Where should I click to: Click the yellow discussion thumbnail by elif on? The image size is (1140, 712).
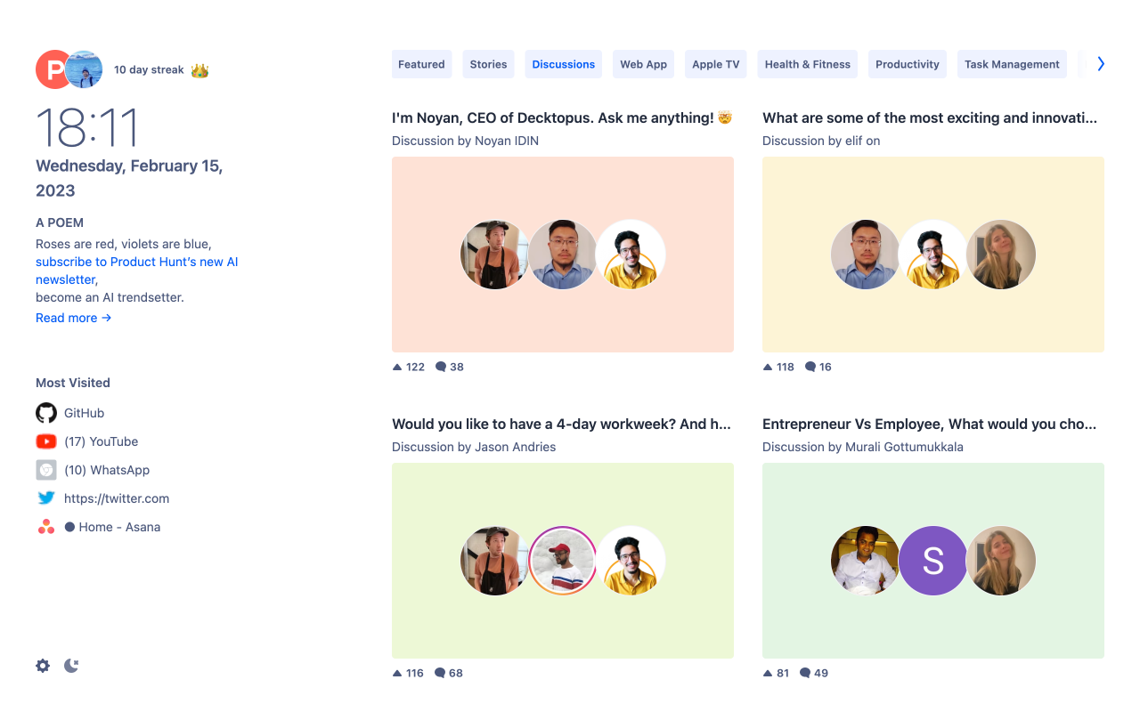coord(933,255)
